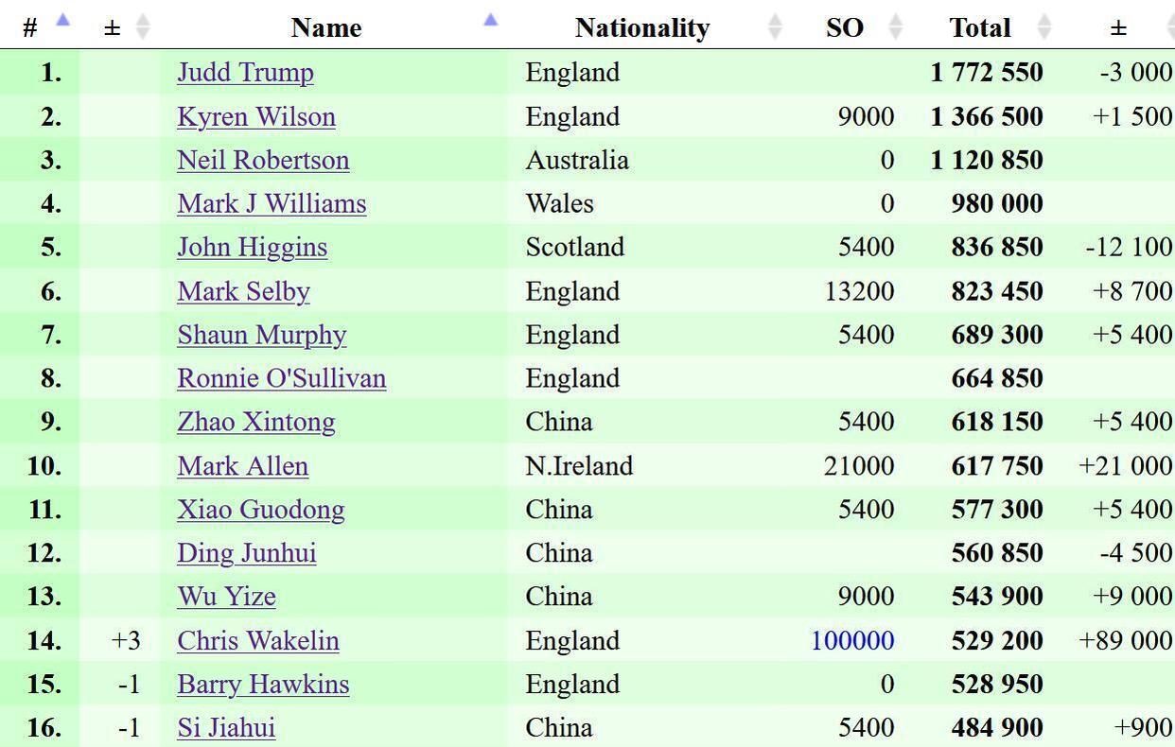Click Chris Wakelin's 100000 SO value
1175x747 pixels.
[x=852, y=641]
